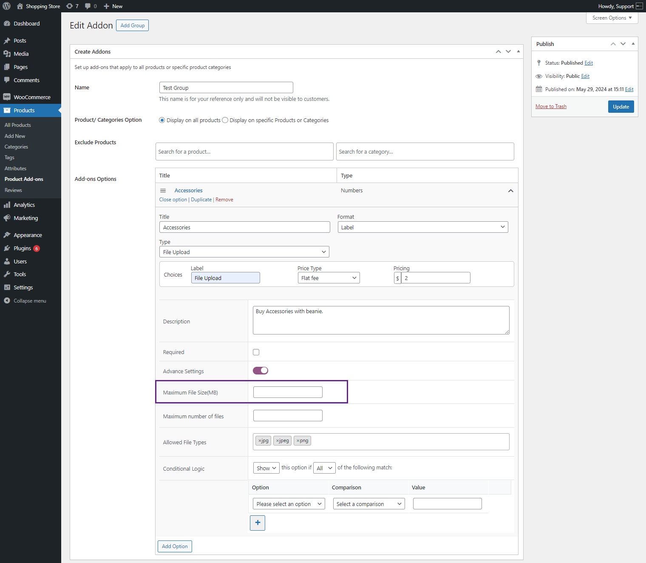
Task: Click the Add Option button
Action: click(175, 546)
